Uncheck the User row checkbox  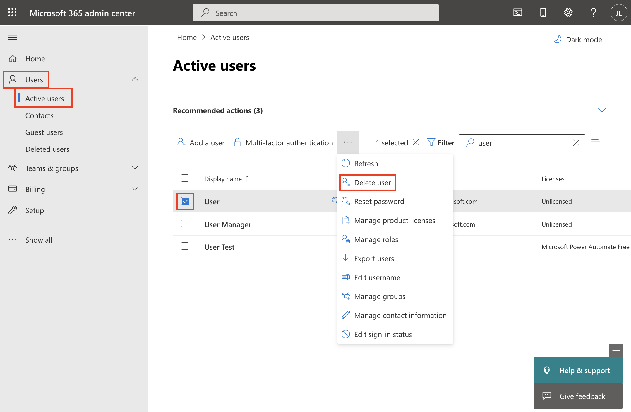185,201
